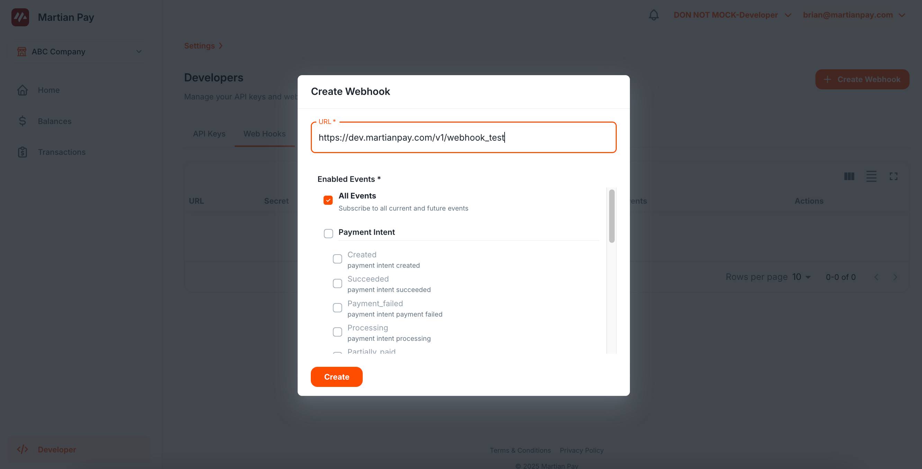Image resolution: width=922 pixels, height=469 pixels.
Task: Enable the Succeeded event checkbox
Action: pos(337,283)
